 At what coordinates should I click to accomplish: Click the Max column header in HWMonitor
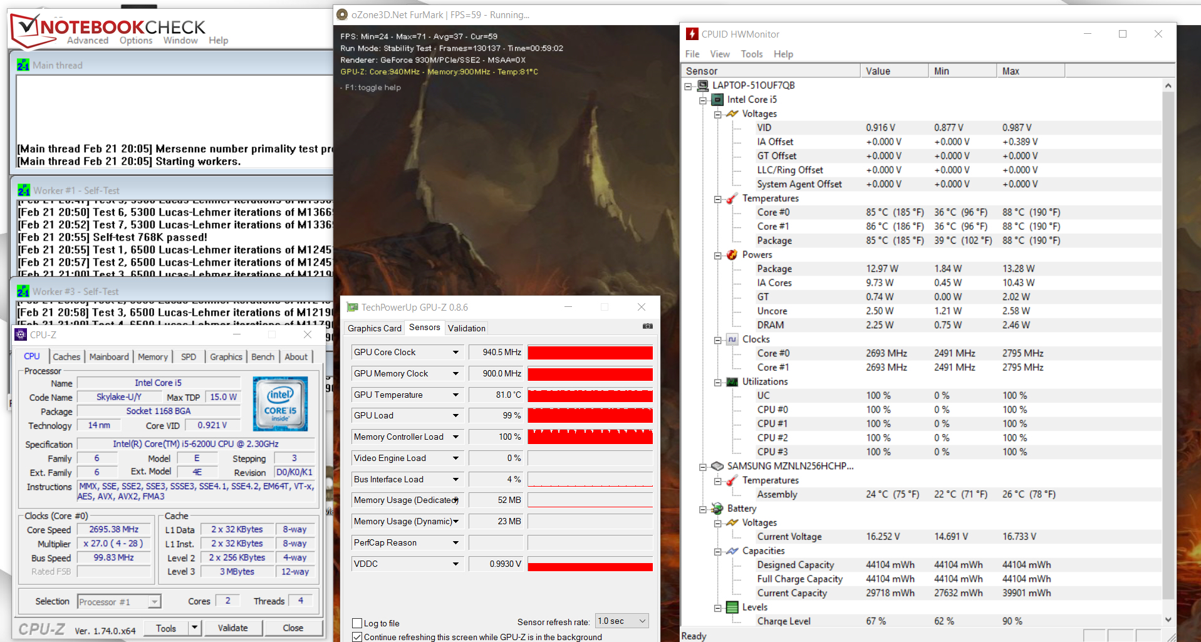pos(1031,71)
